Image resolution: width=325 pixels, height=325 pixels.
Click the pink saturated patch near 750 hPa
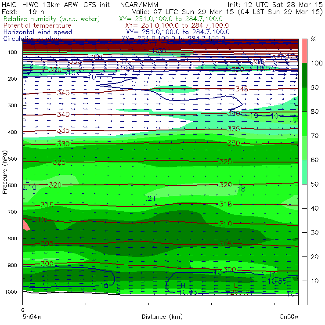[26, 225]
